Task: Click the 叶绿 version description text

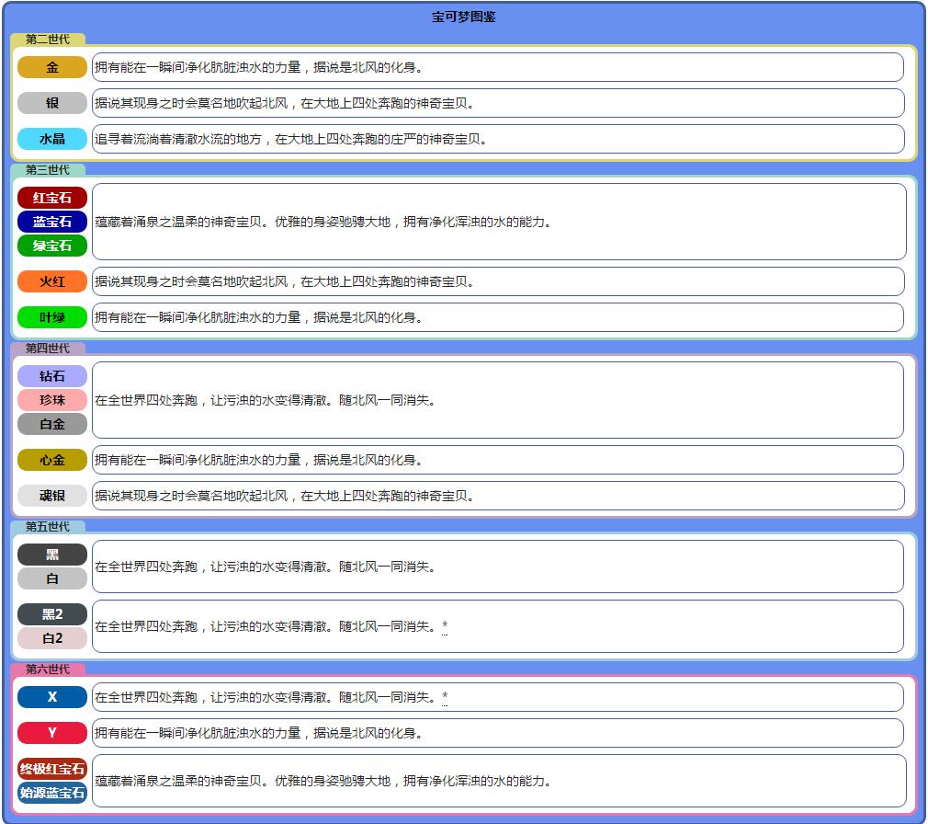Action: pos(258,317)
